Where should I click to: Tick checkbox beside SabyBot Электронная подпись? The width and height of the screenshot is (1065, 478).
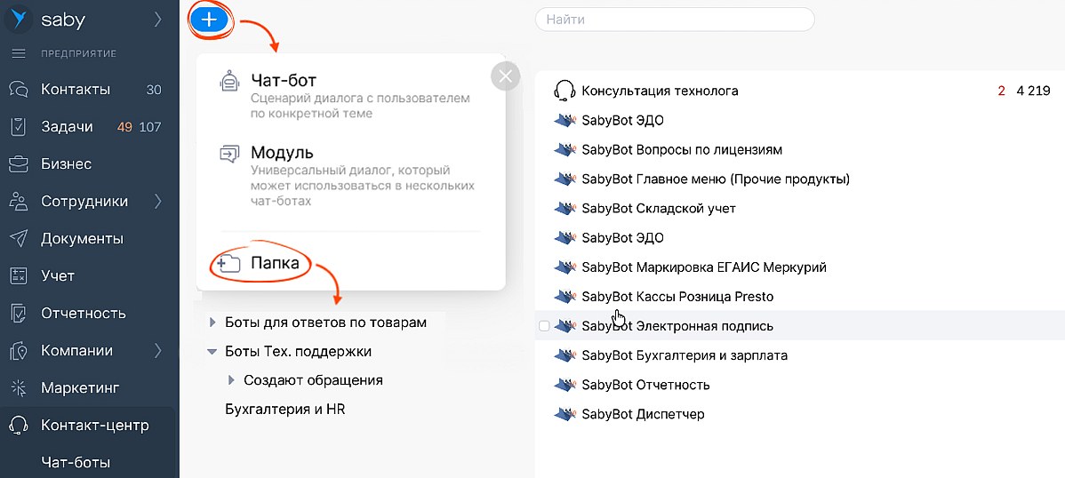click(544, 326)
